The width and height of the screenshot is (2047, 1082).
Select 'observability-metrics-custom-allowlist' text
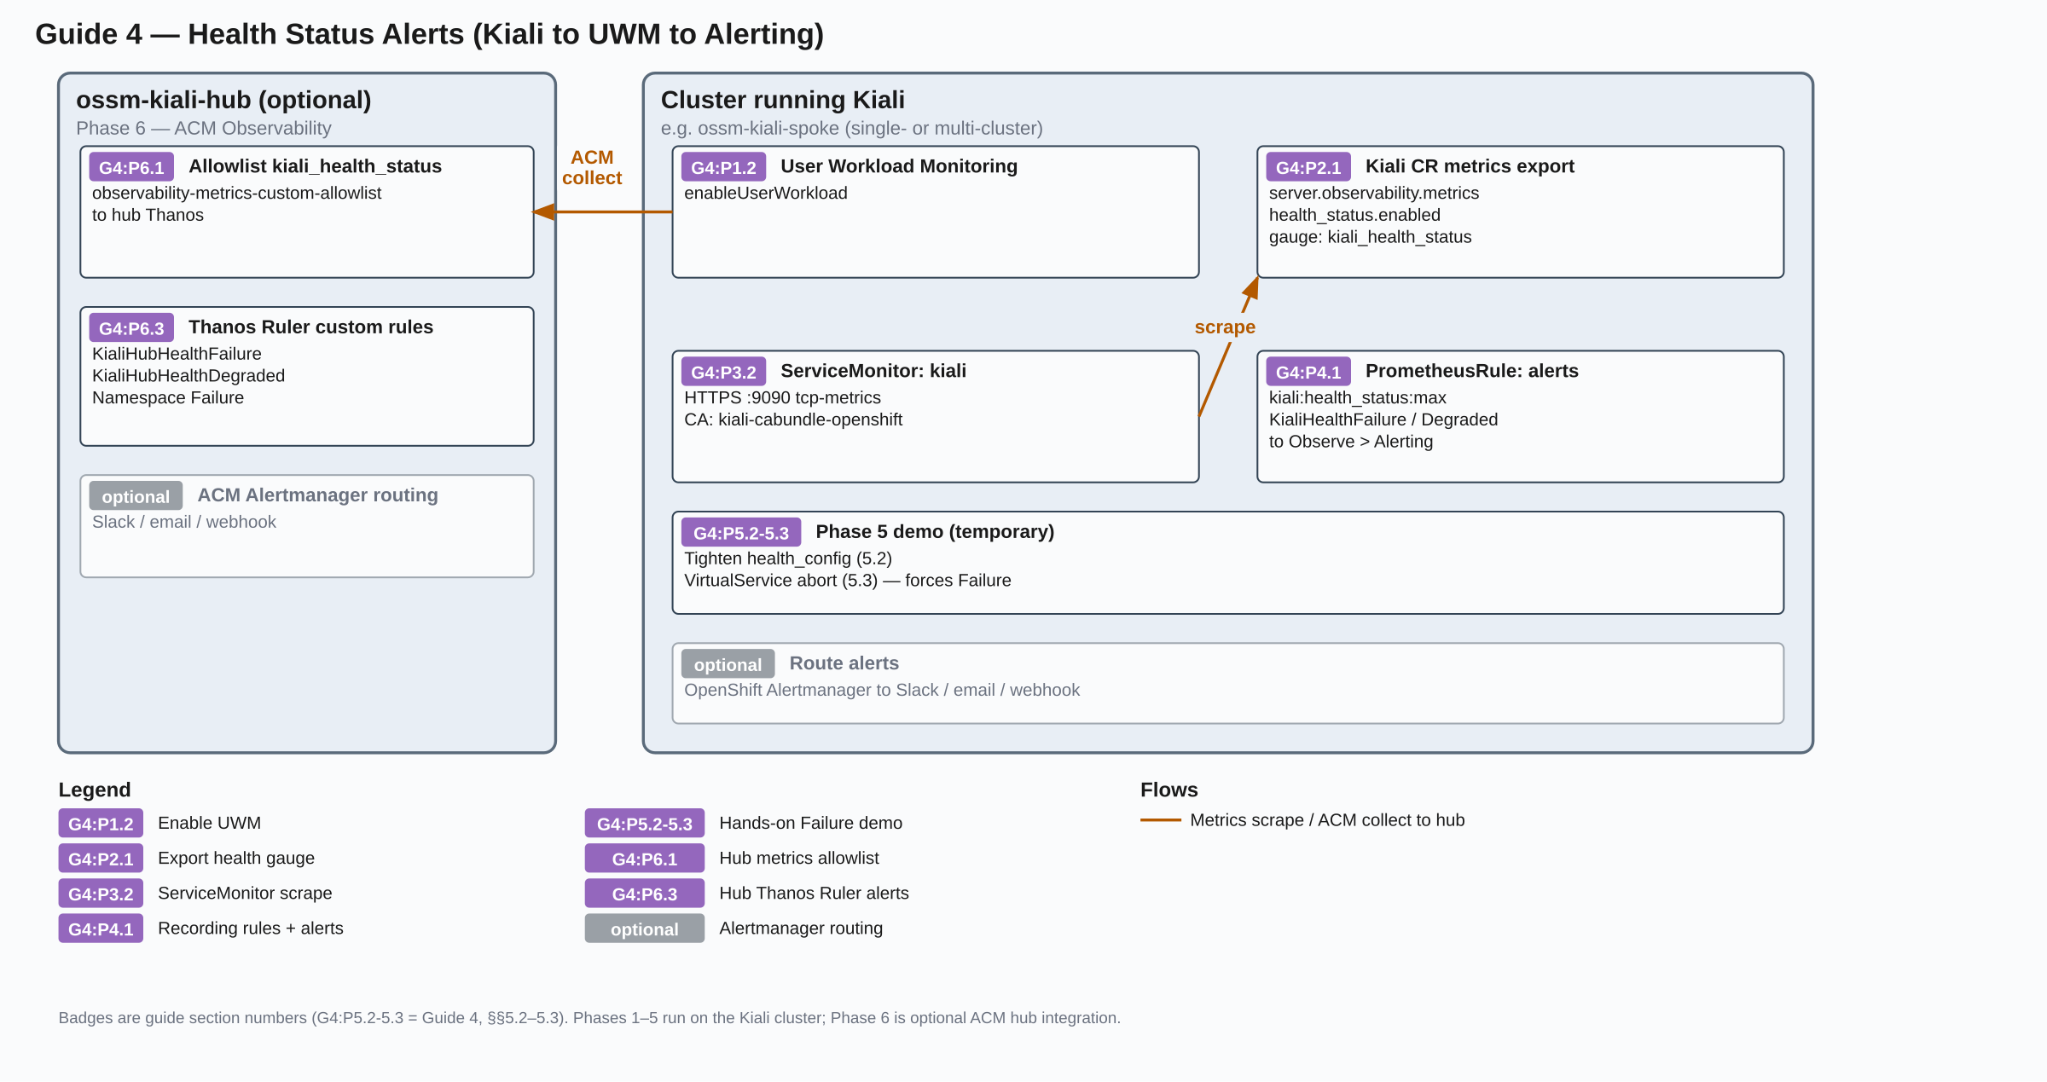pyautogui.click(x=236, y=194)
